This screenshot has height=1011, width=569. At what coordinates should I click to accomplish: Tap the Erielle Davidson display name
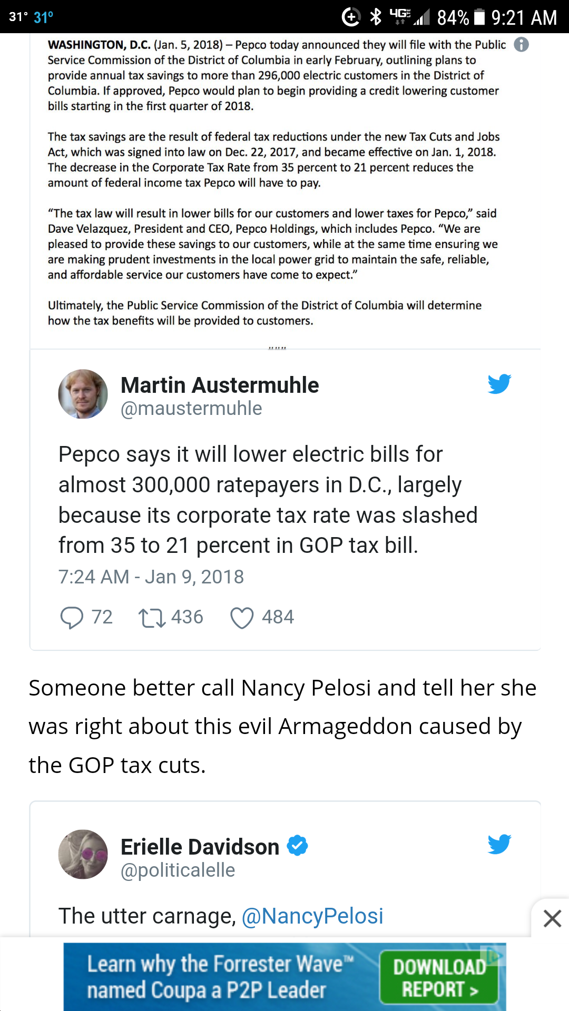point(200,847)
